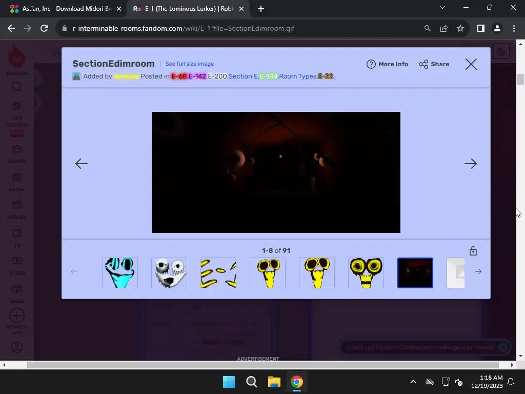Click the main dark room GIF image

(x=276, y=172)
